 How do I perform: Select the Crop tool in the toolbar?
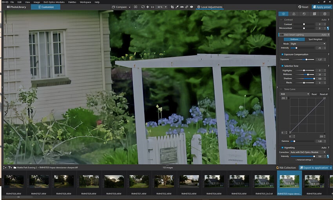172,7
